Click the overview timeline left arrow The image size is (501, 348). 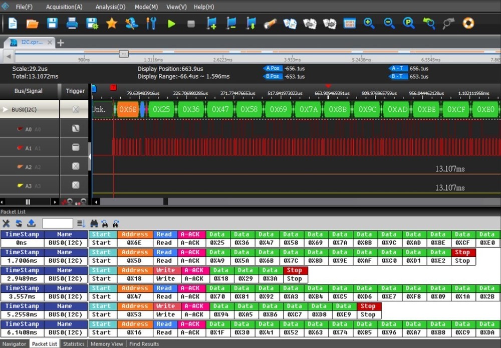[x=9, y=56]
